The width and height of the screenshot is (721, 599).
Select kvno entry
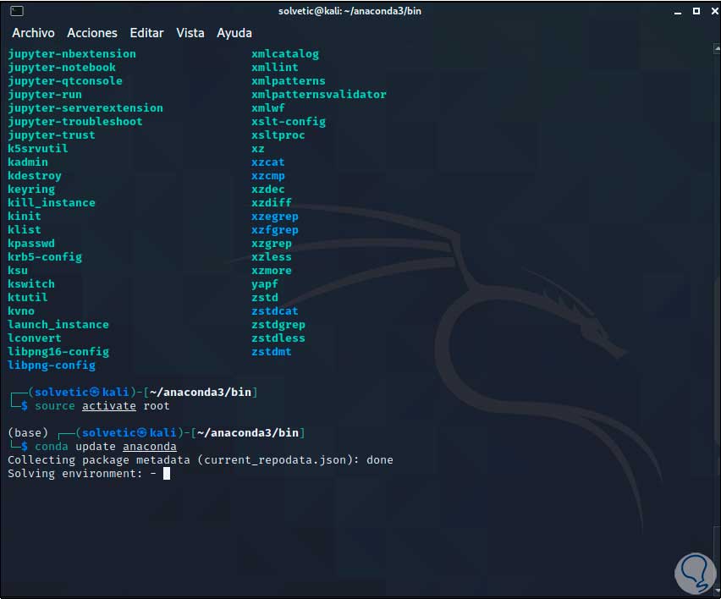[x=21, y=311]
